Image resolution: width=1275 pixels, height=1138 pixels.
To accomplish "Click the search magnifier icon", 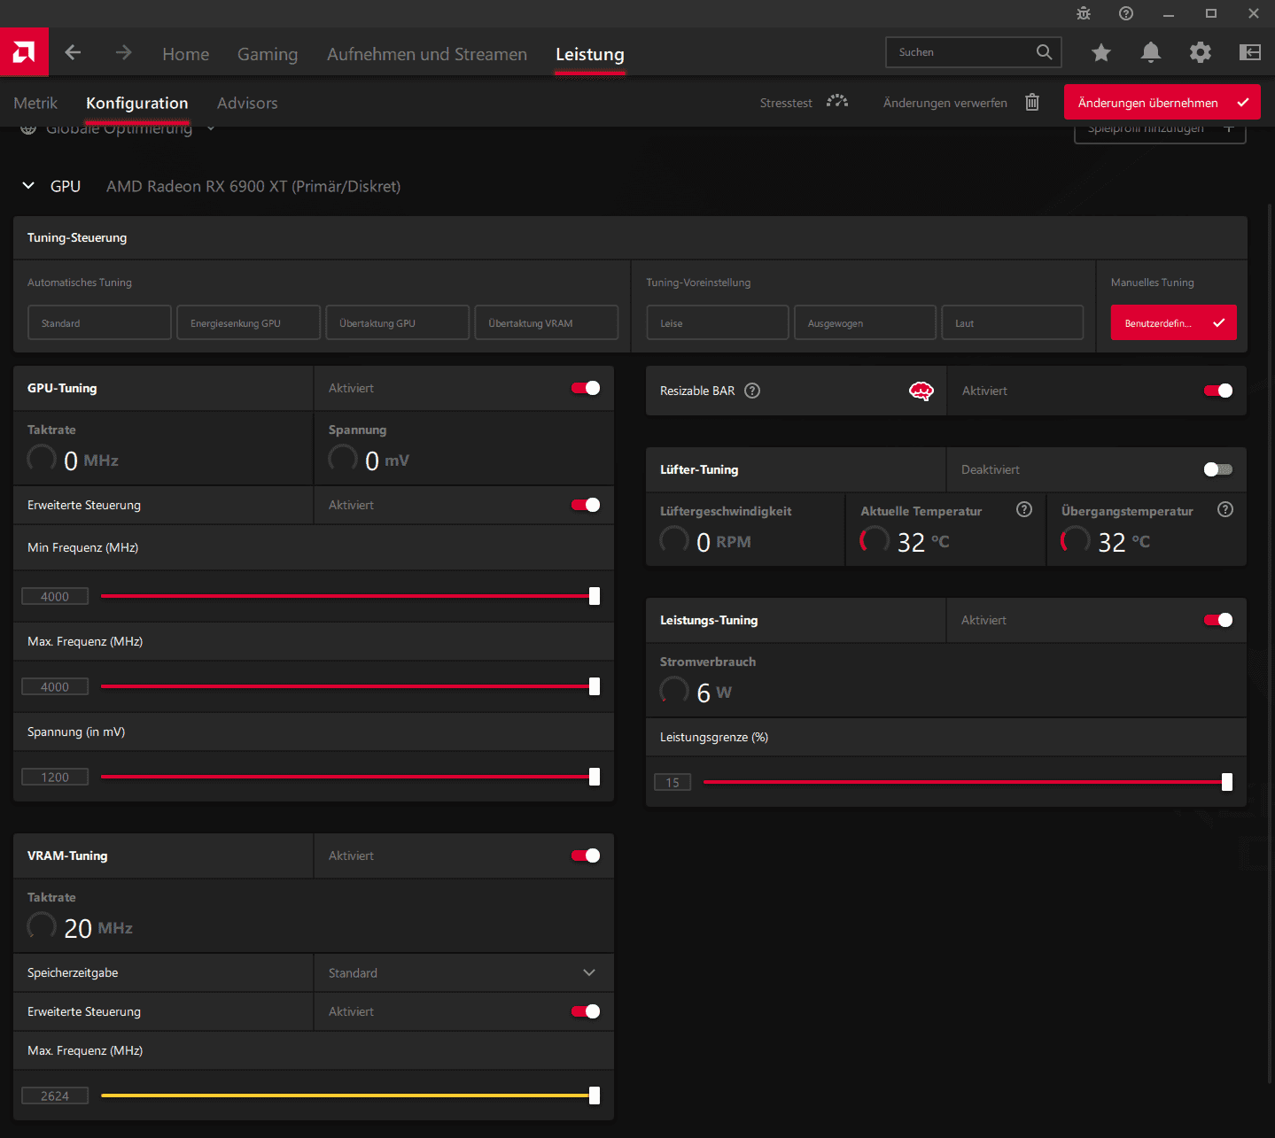I will tap(1044, 52).
